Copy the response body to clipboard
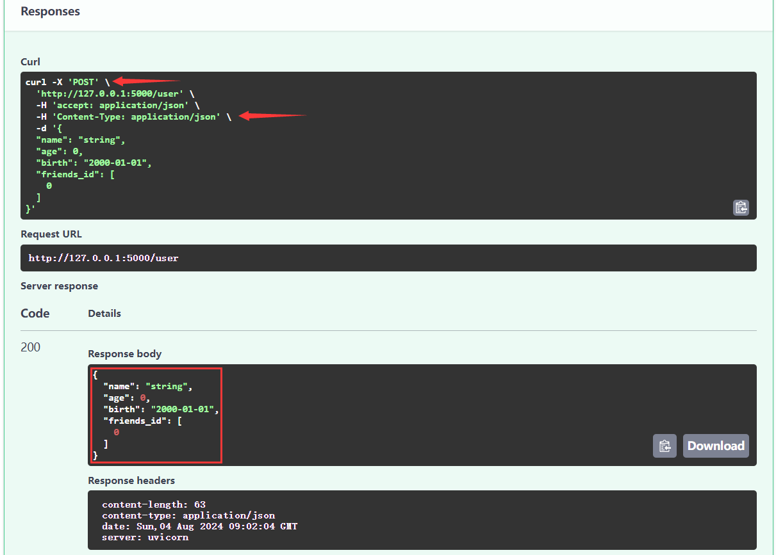This screenshot has width=776, height=555. coord(665,446)
